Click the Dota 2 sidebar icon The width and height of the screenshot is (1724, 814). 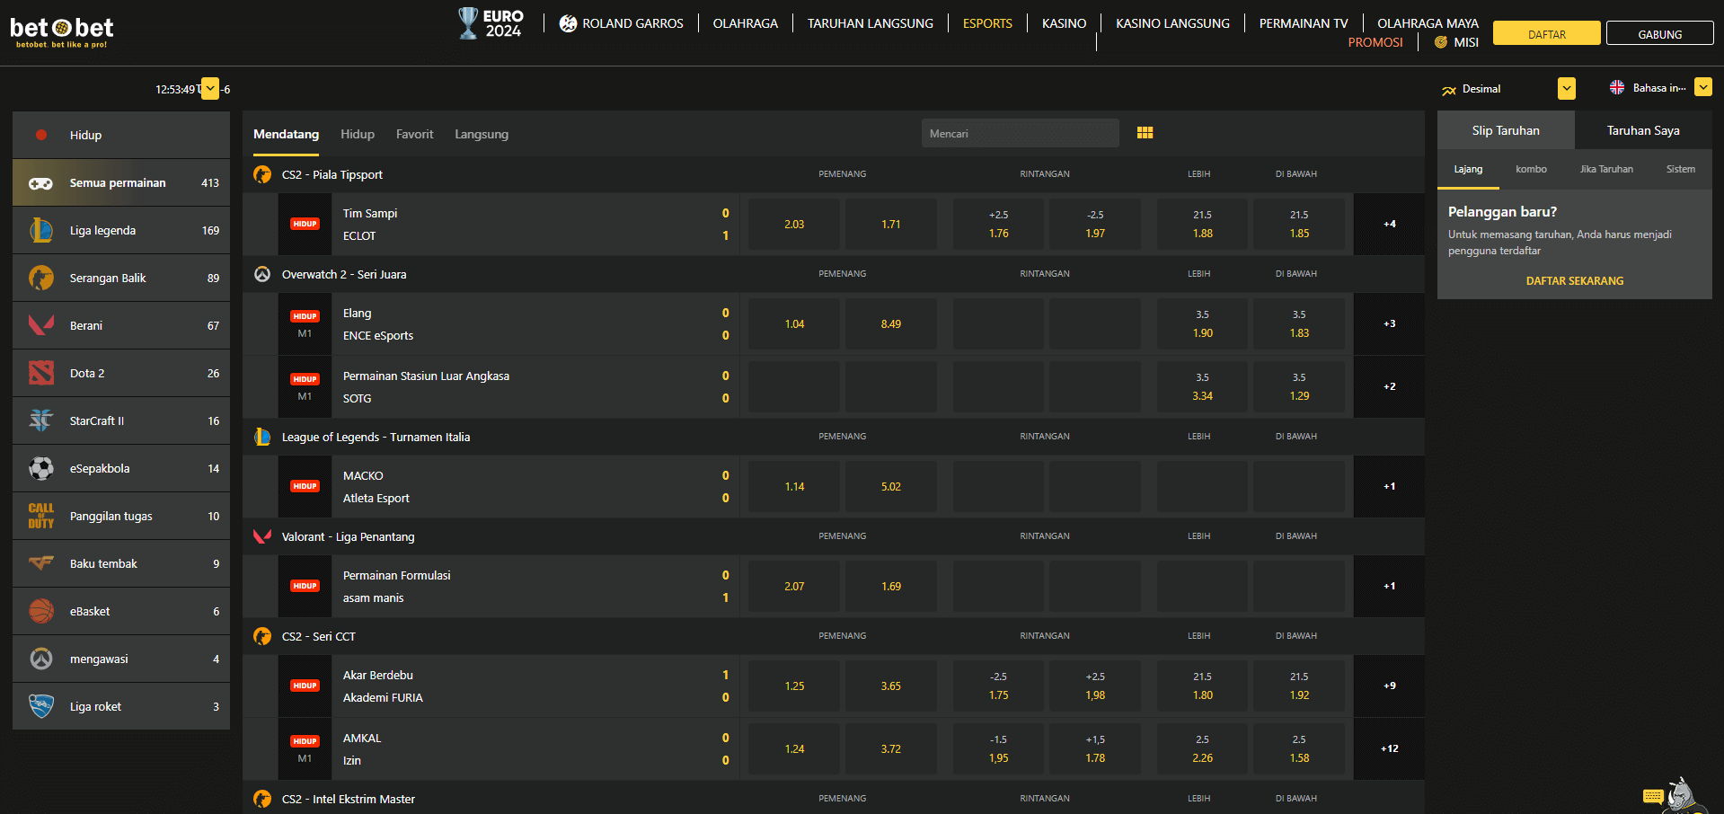point(40,373)
